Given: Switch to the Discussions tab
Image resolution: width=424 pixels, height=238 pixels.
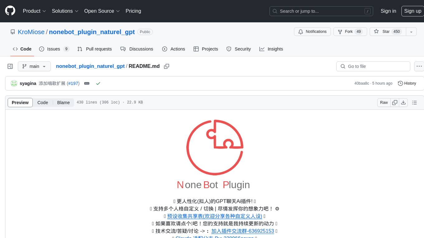Looking at the screenshot, I should click(x=137, y=49).
